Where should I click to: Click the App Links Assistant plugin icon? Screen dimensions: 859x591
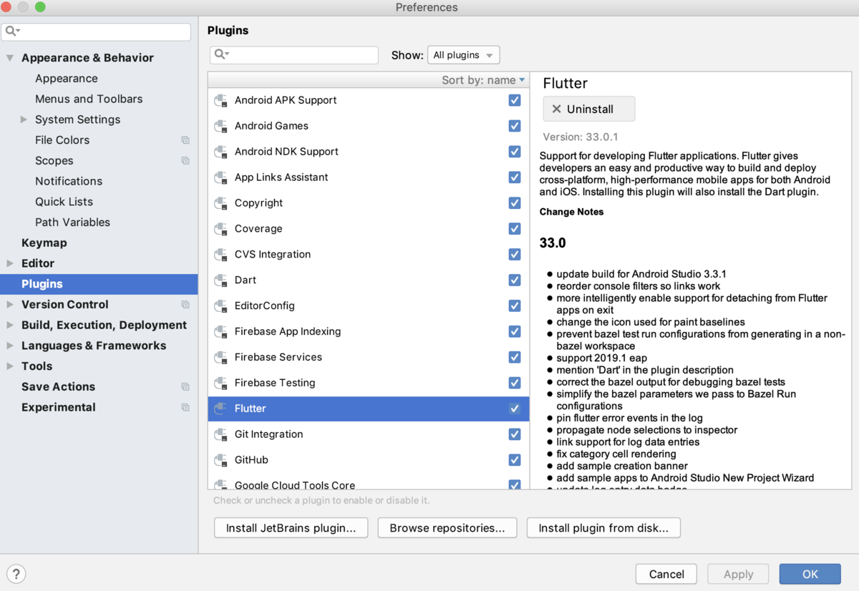click(x=220, y=178)
